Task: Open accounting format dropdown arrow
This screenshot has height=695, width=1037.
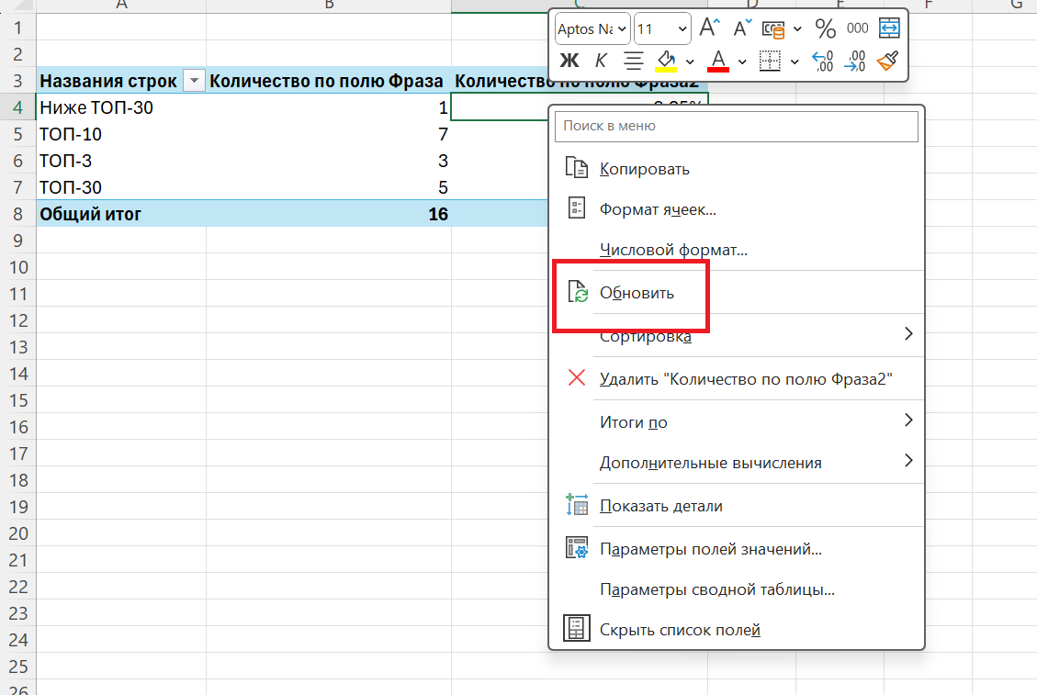Action: click(x=797, y=29)
